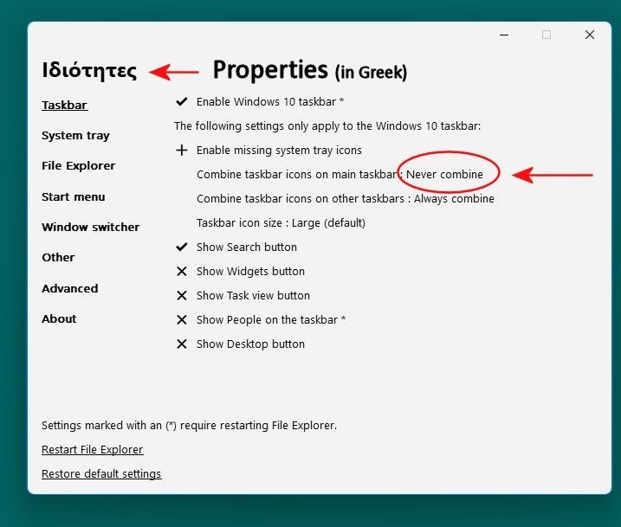Open Combine taskbar icons on other taskbars option
Image resolution: width=621 pixels, height=527 pixels.
click(346, 199)
